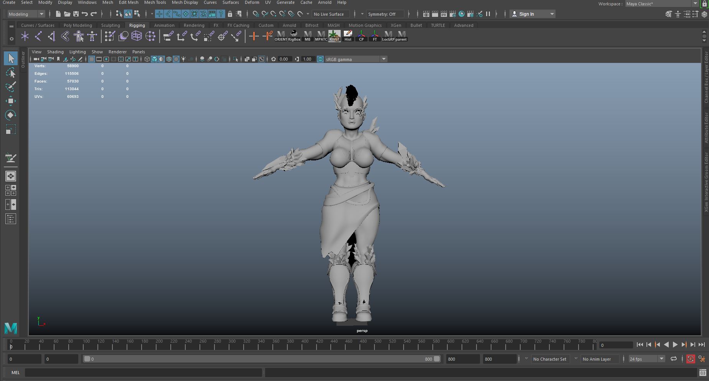Toggle textured display checker icon in viewport toolbar
Viewport: 709px width, 381px height.
(x=176, y=59)
